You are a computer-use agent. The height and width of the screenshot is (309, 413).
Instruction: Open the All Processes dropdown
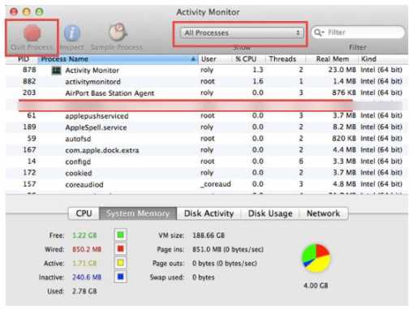[242, 33]
